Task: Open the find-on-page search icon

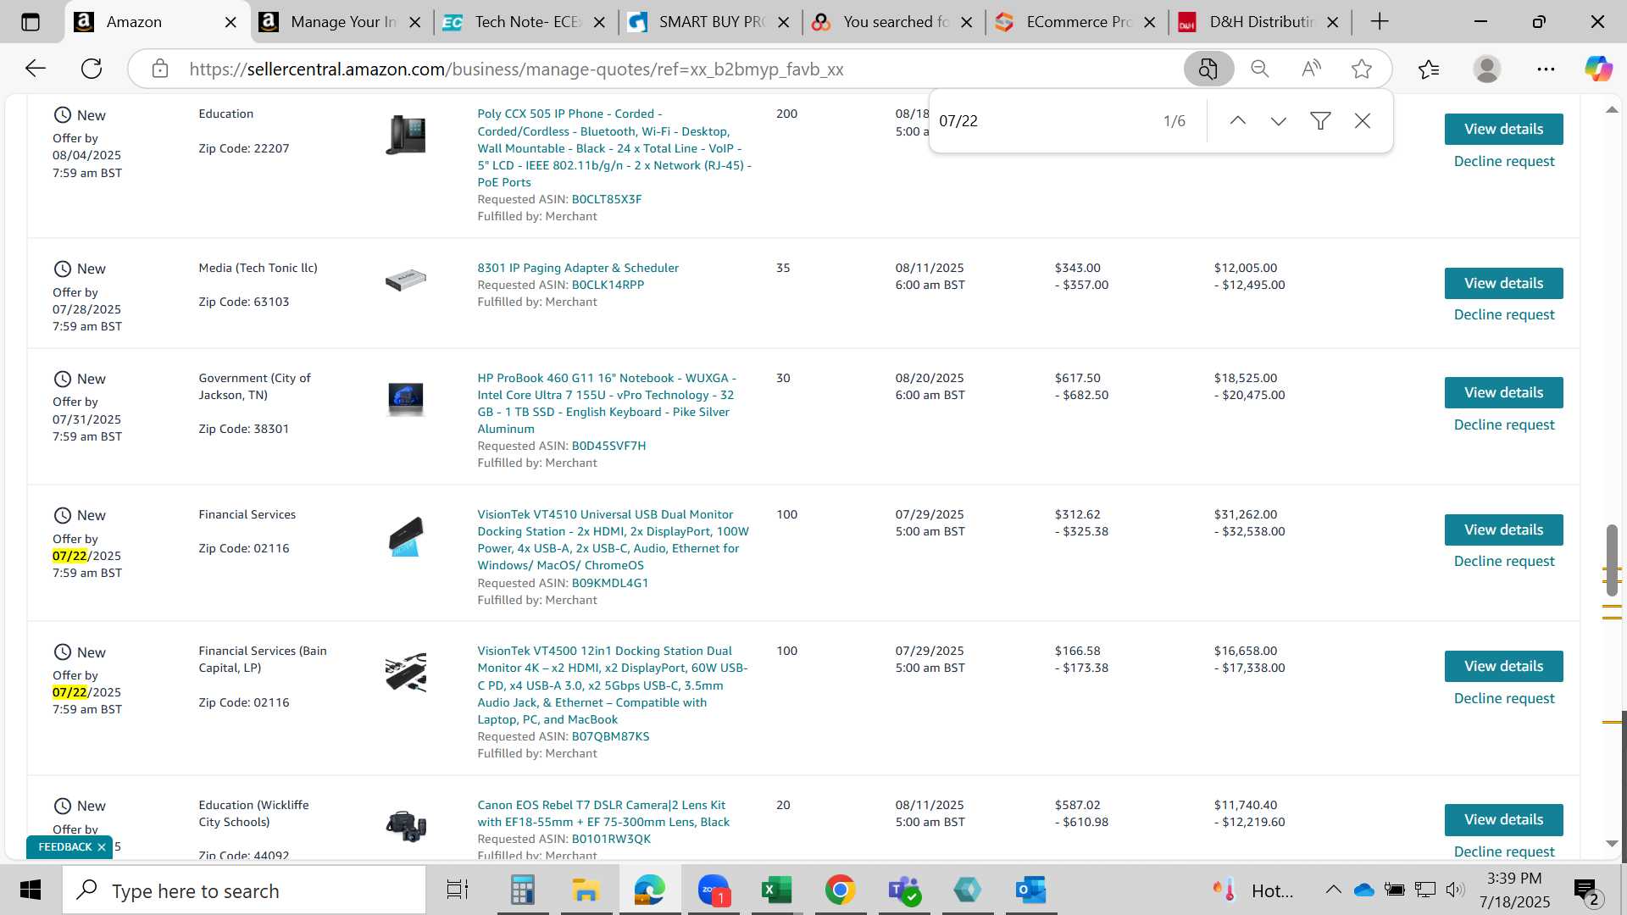Action: click(x=1208, y=69)
